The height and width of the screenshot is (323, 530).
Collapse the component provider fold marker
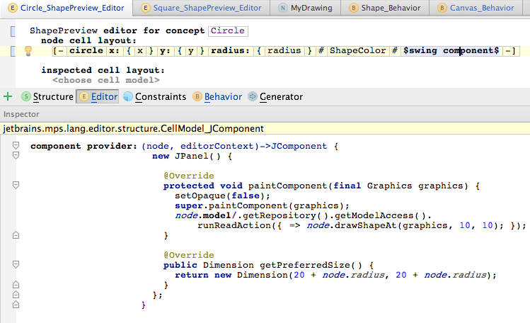[15, 146]
